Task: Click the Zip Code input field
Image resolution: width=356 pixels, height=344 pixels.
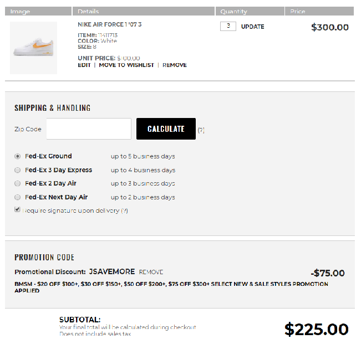Action: coord(89,129)
